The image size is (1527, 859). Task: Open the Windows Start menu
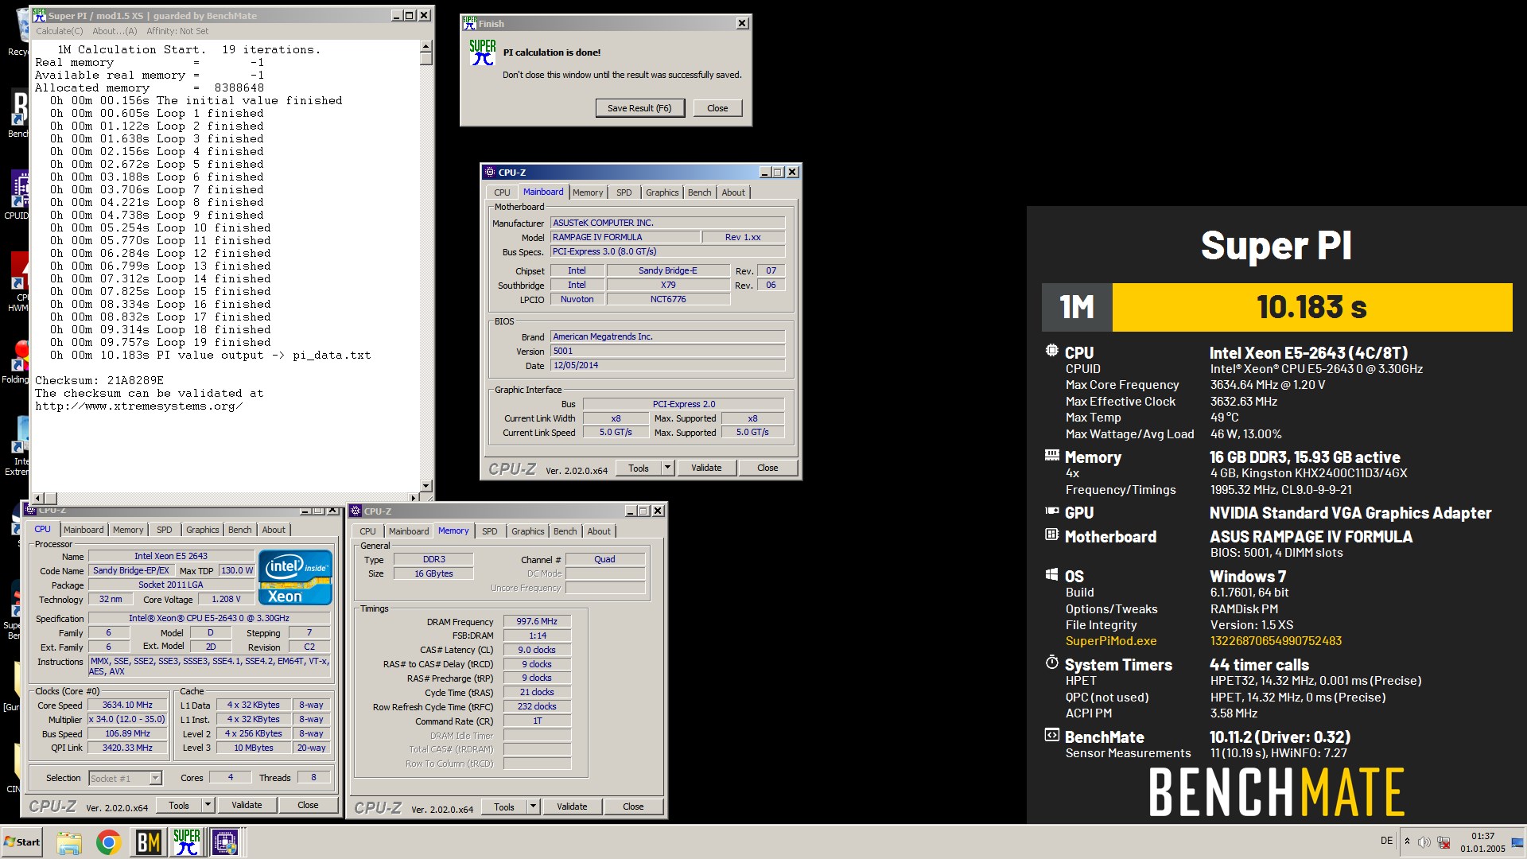tap(22, 842)
